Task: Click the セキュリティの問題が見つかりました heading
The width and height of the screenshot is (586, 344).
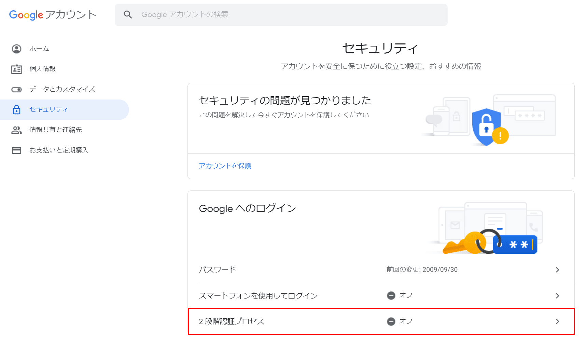Action: 285,100
